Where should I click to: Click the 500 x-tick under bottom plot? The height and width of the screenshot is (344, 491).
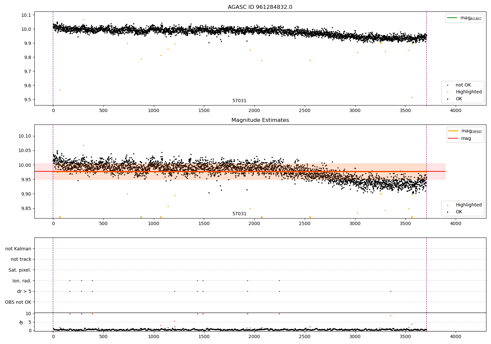tap(103, 336)
